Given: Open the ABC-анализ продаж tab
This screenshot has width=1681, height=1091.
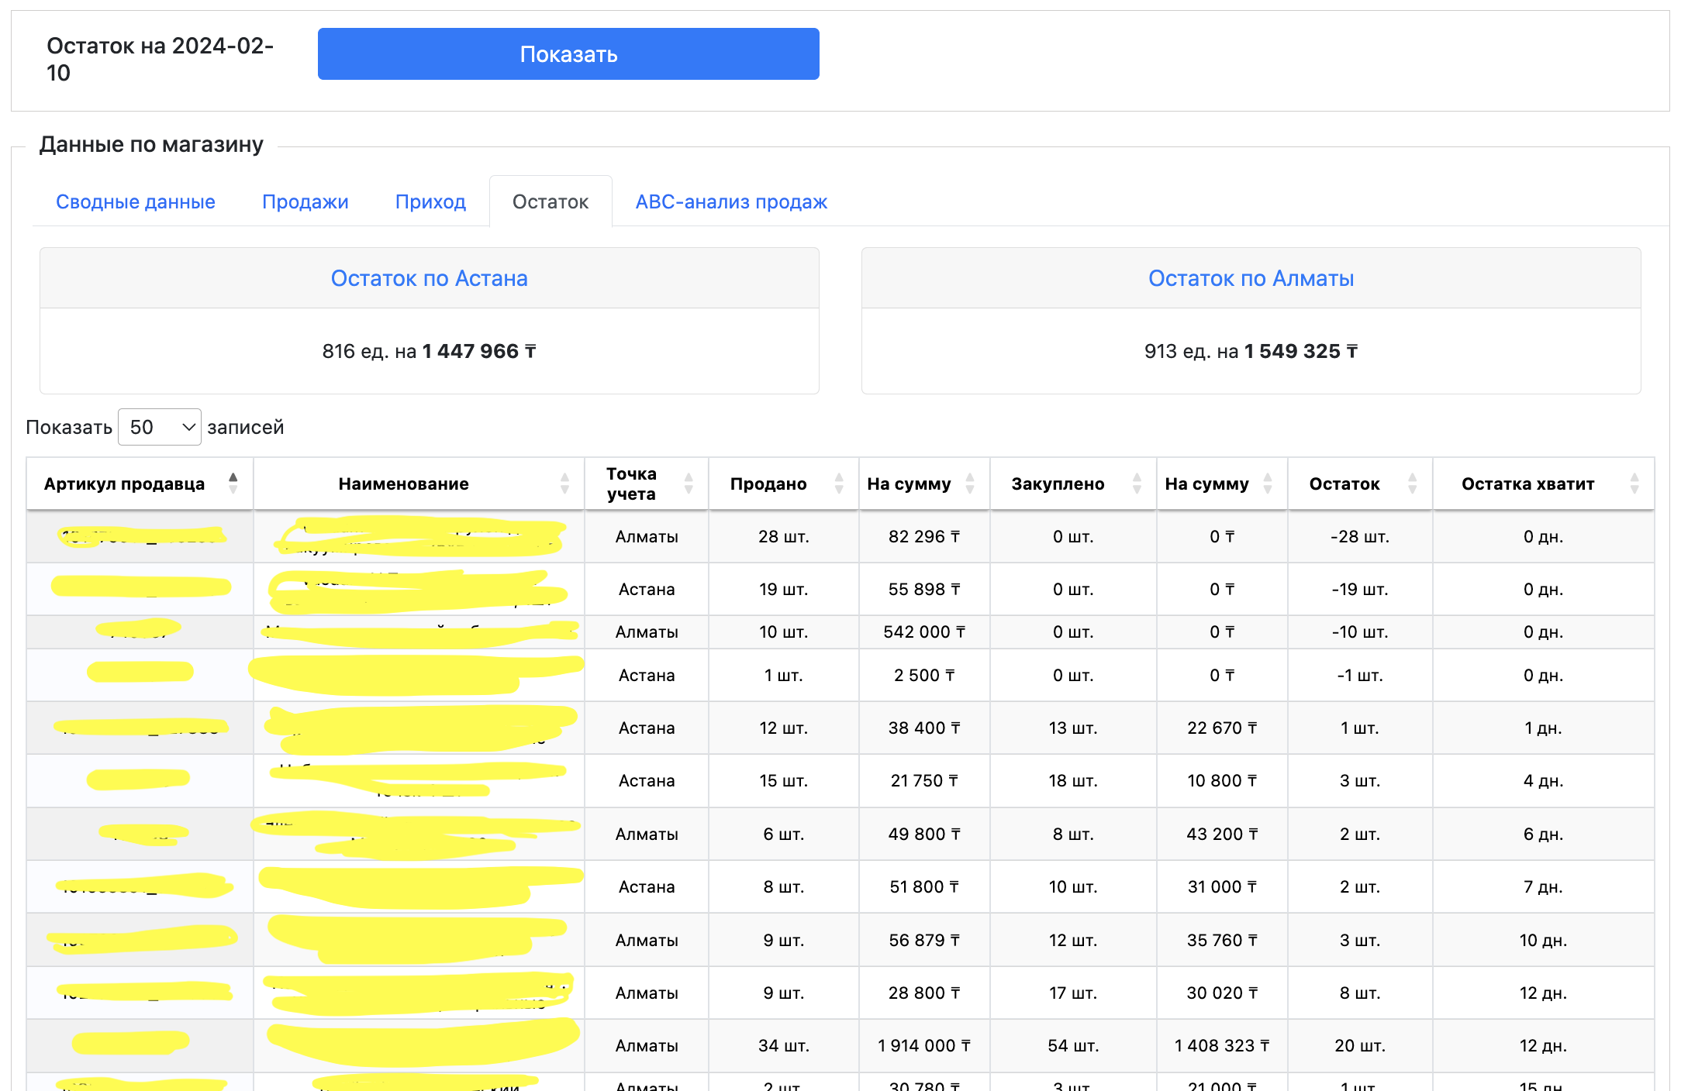Looking at the screenshot, I should 731,201.
